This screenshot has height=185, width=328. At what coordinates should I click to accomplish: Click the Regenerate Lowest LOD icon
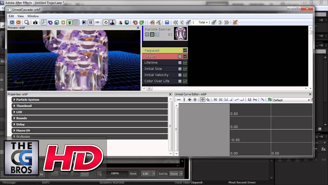click(152, 23)
